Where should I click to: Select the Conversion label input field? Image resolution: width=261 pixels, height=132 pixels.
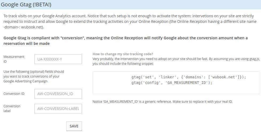(58, 109)
